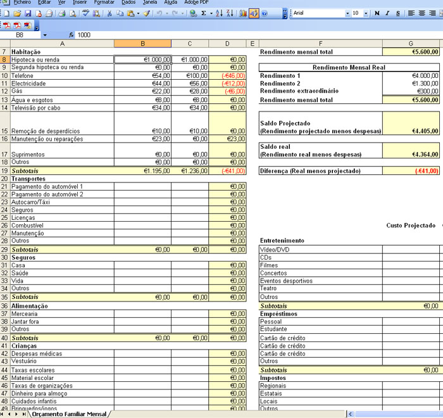The width and height of the screenshot is (443, 418).
Task: Open the Editar menu
Action: (44, 3)
